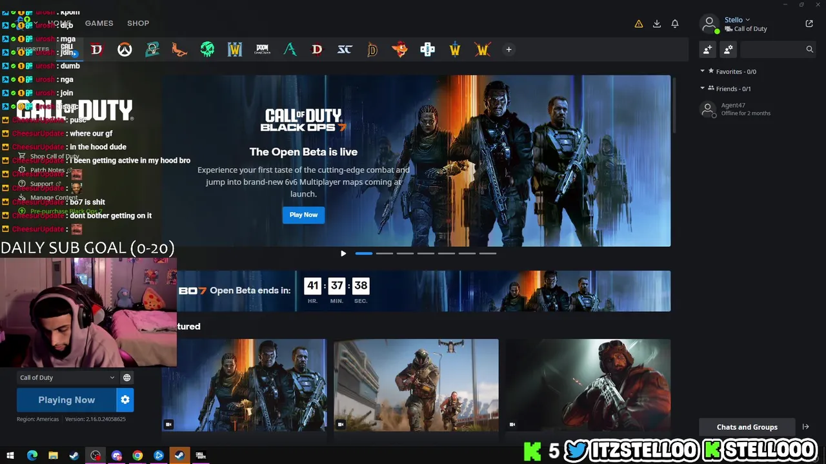Open File Explorer from taskbar
826x464 pixels.
(x=54, y=456)
